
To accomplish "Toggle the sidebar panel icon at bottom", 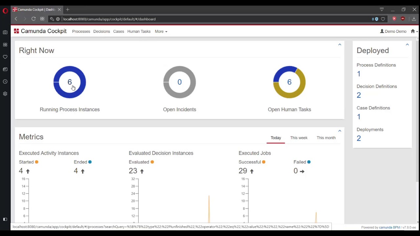I will point(5,219).
